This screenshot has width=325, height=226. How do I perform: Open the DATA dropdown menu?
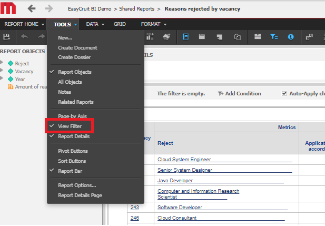pyautogui.click(x=95, y=24)
